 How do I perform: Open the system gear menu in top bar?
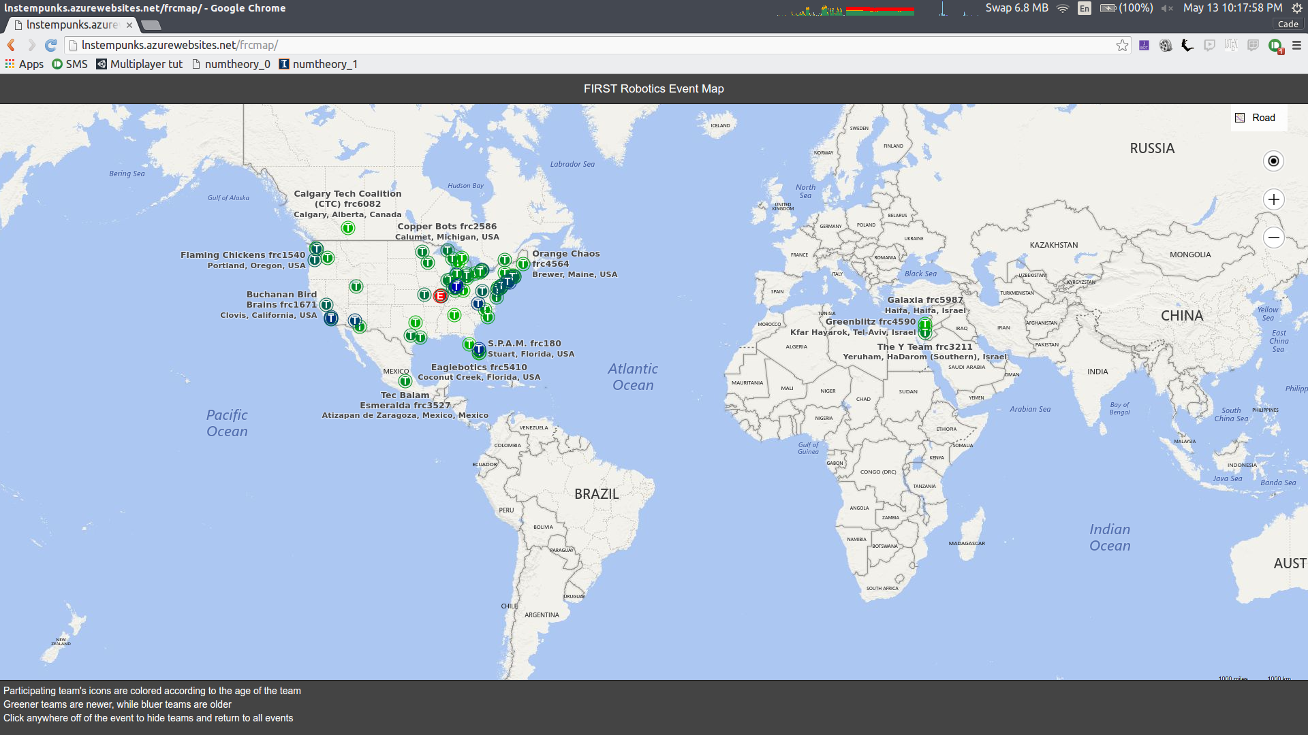pyautogui.click(x=1296, y=8)
